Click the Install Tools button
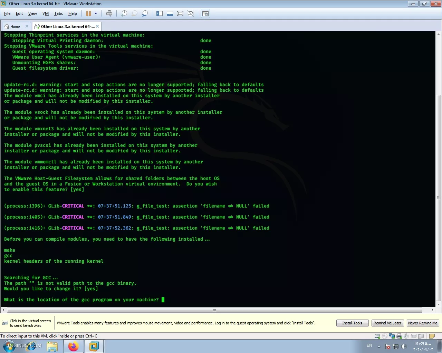 [352, 323]
